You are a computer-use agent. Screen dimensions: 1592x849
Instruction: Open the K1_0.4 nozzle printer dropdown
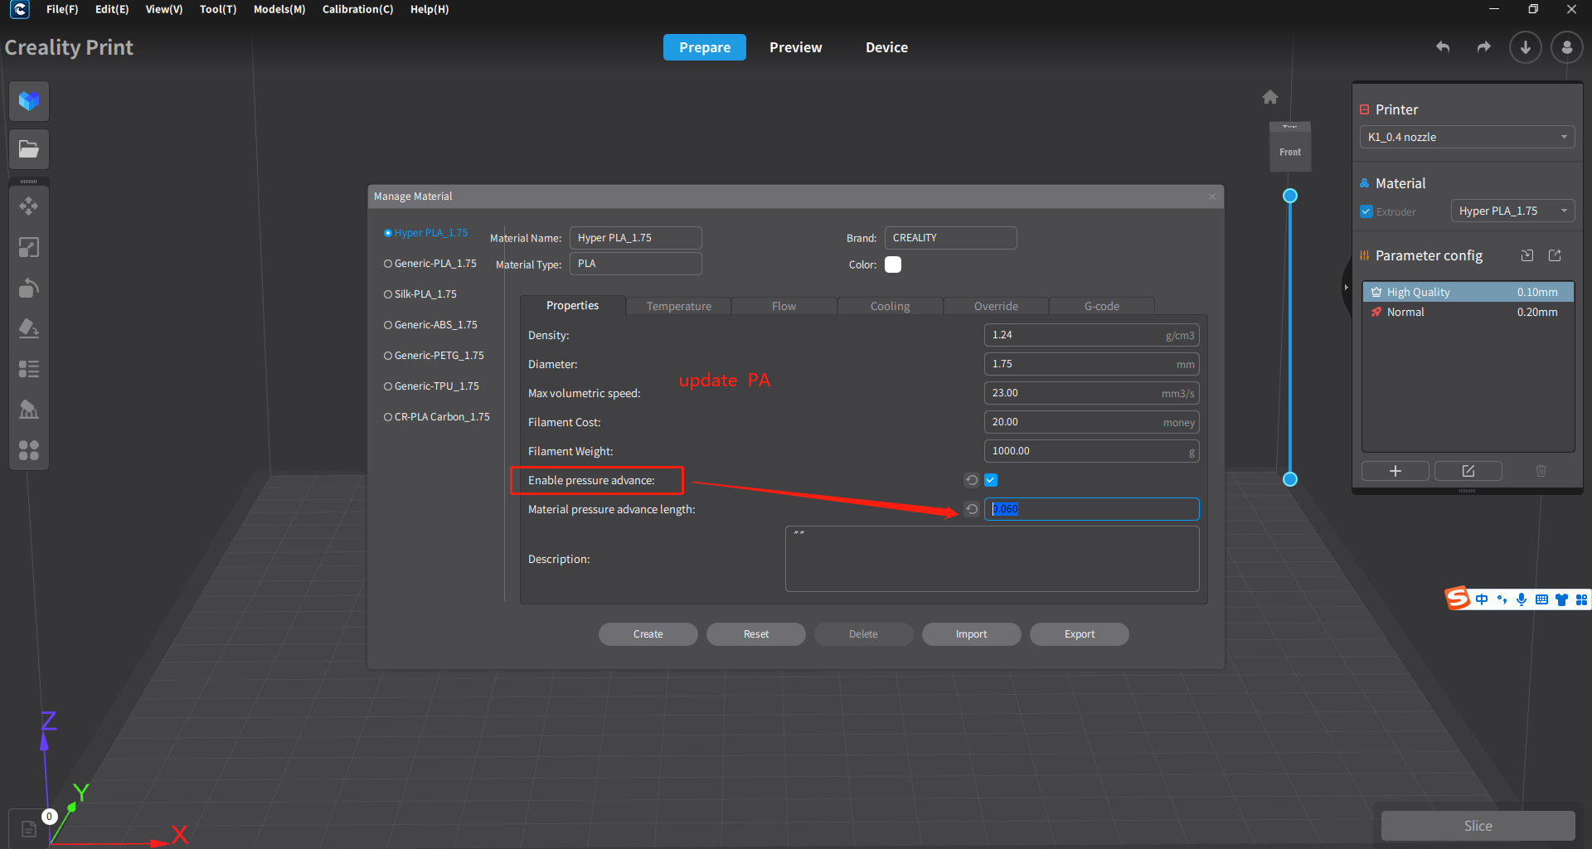click(1467, 137)
